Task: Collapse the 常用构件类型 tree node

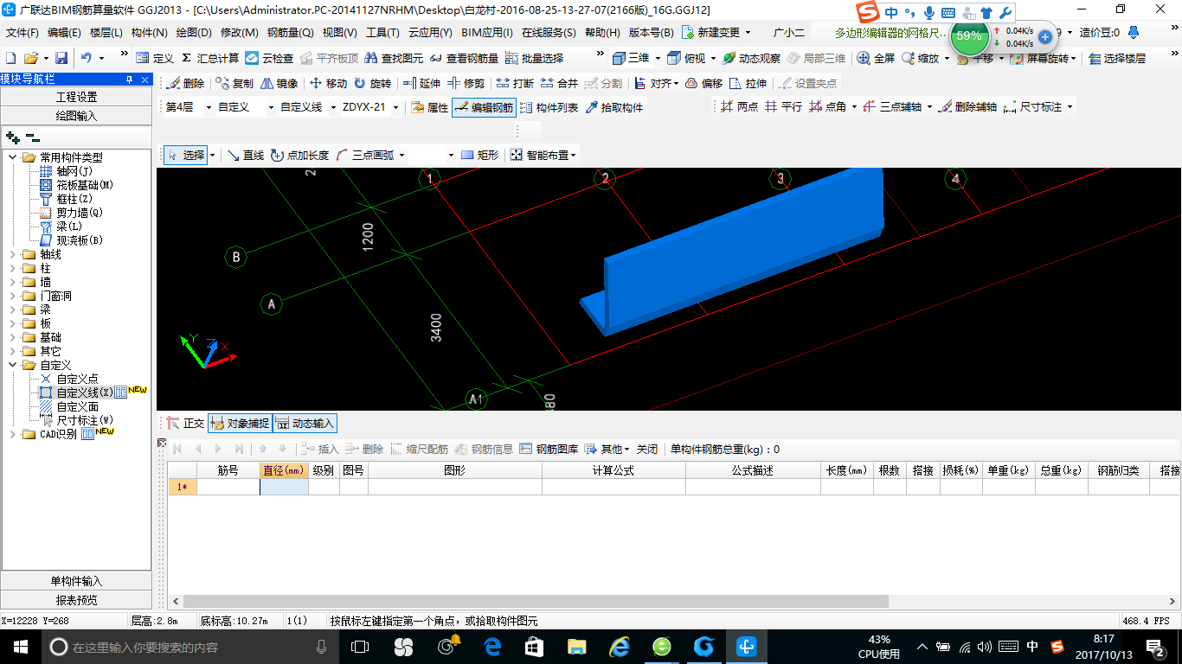Action: tap(13, 157)
